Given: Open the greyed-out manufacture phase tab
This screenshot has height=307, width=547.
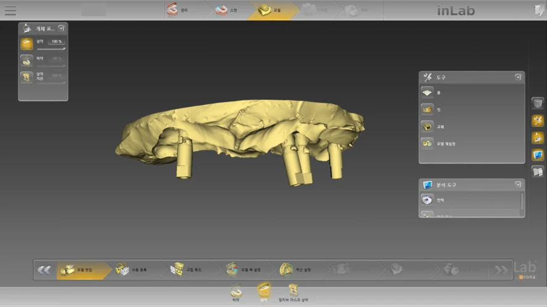Looking at the screenshot, I should [357, 10].
